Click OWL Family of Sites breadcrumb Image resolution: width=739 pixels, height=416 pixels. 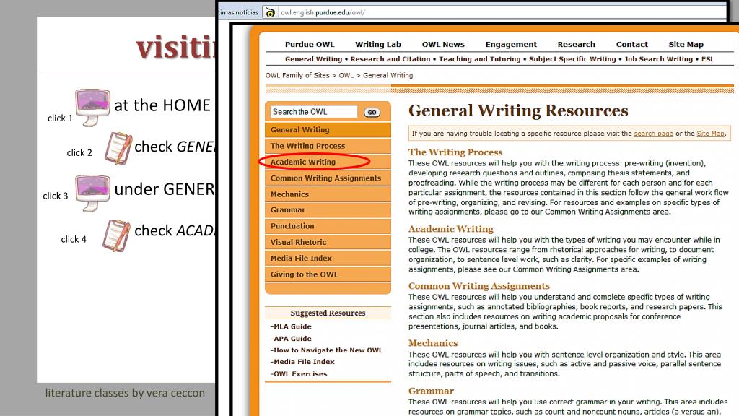coord(297,75)
